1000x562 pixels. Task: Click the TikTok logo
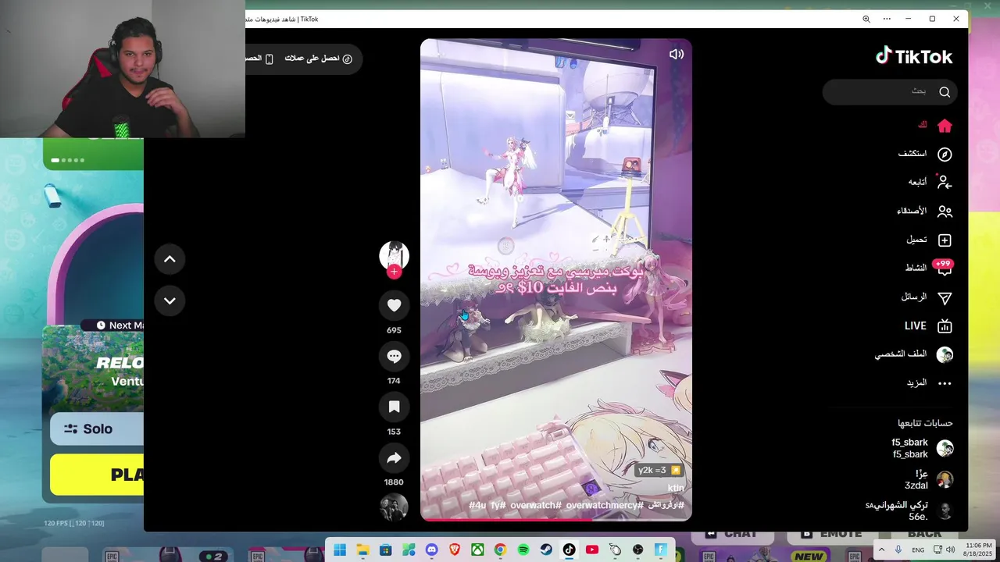tap(914, 56)
